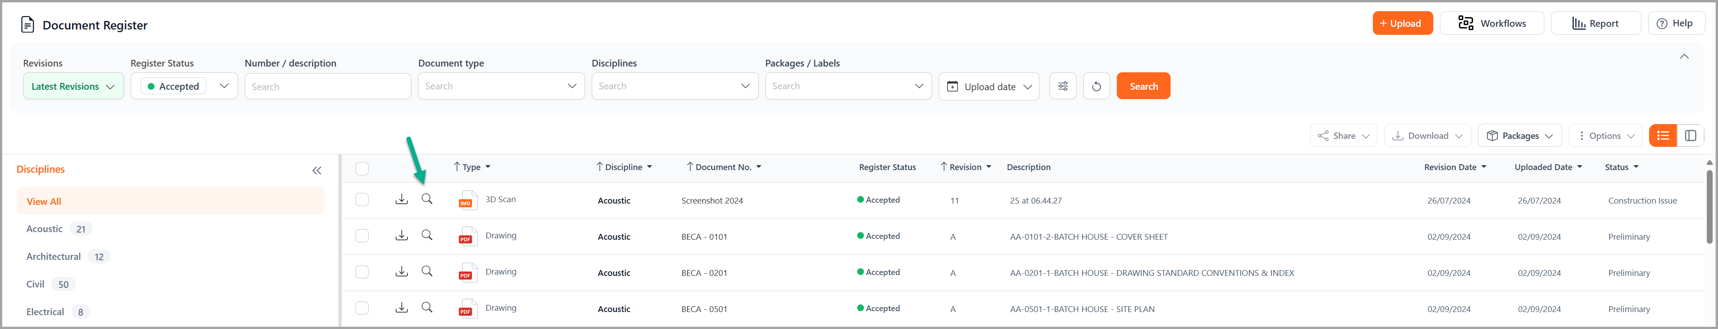Toggle the select-all checkbox in table header
This screenshot has height=329, width=1718.
pos(362,169)
